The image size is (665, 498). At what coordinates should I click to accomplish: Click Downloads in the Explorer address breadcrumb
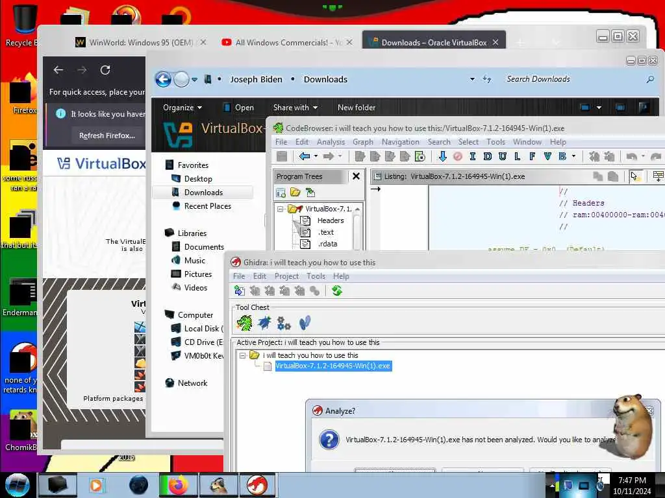coord(325,79)
